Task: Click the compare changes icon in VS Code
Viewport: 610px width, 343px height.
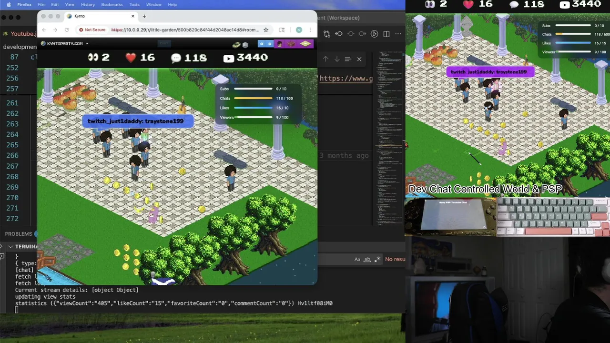Action: 327,34
